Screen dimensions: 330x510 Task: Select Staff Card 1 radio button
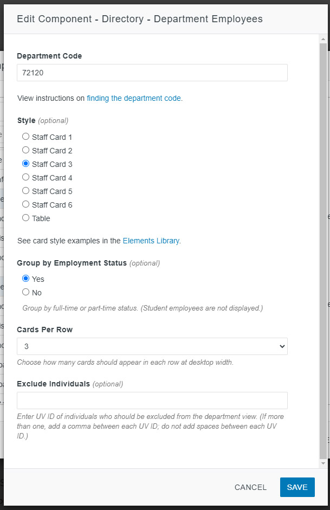[25, 137]
